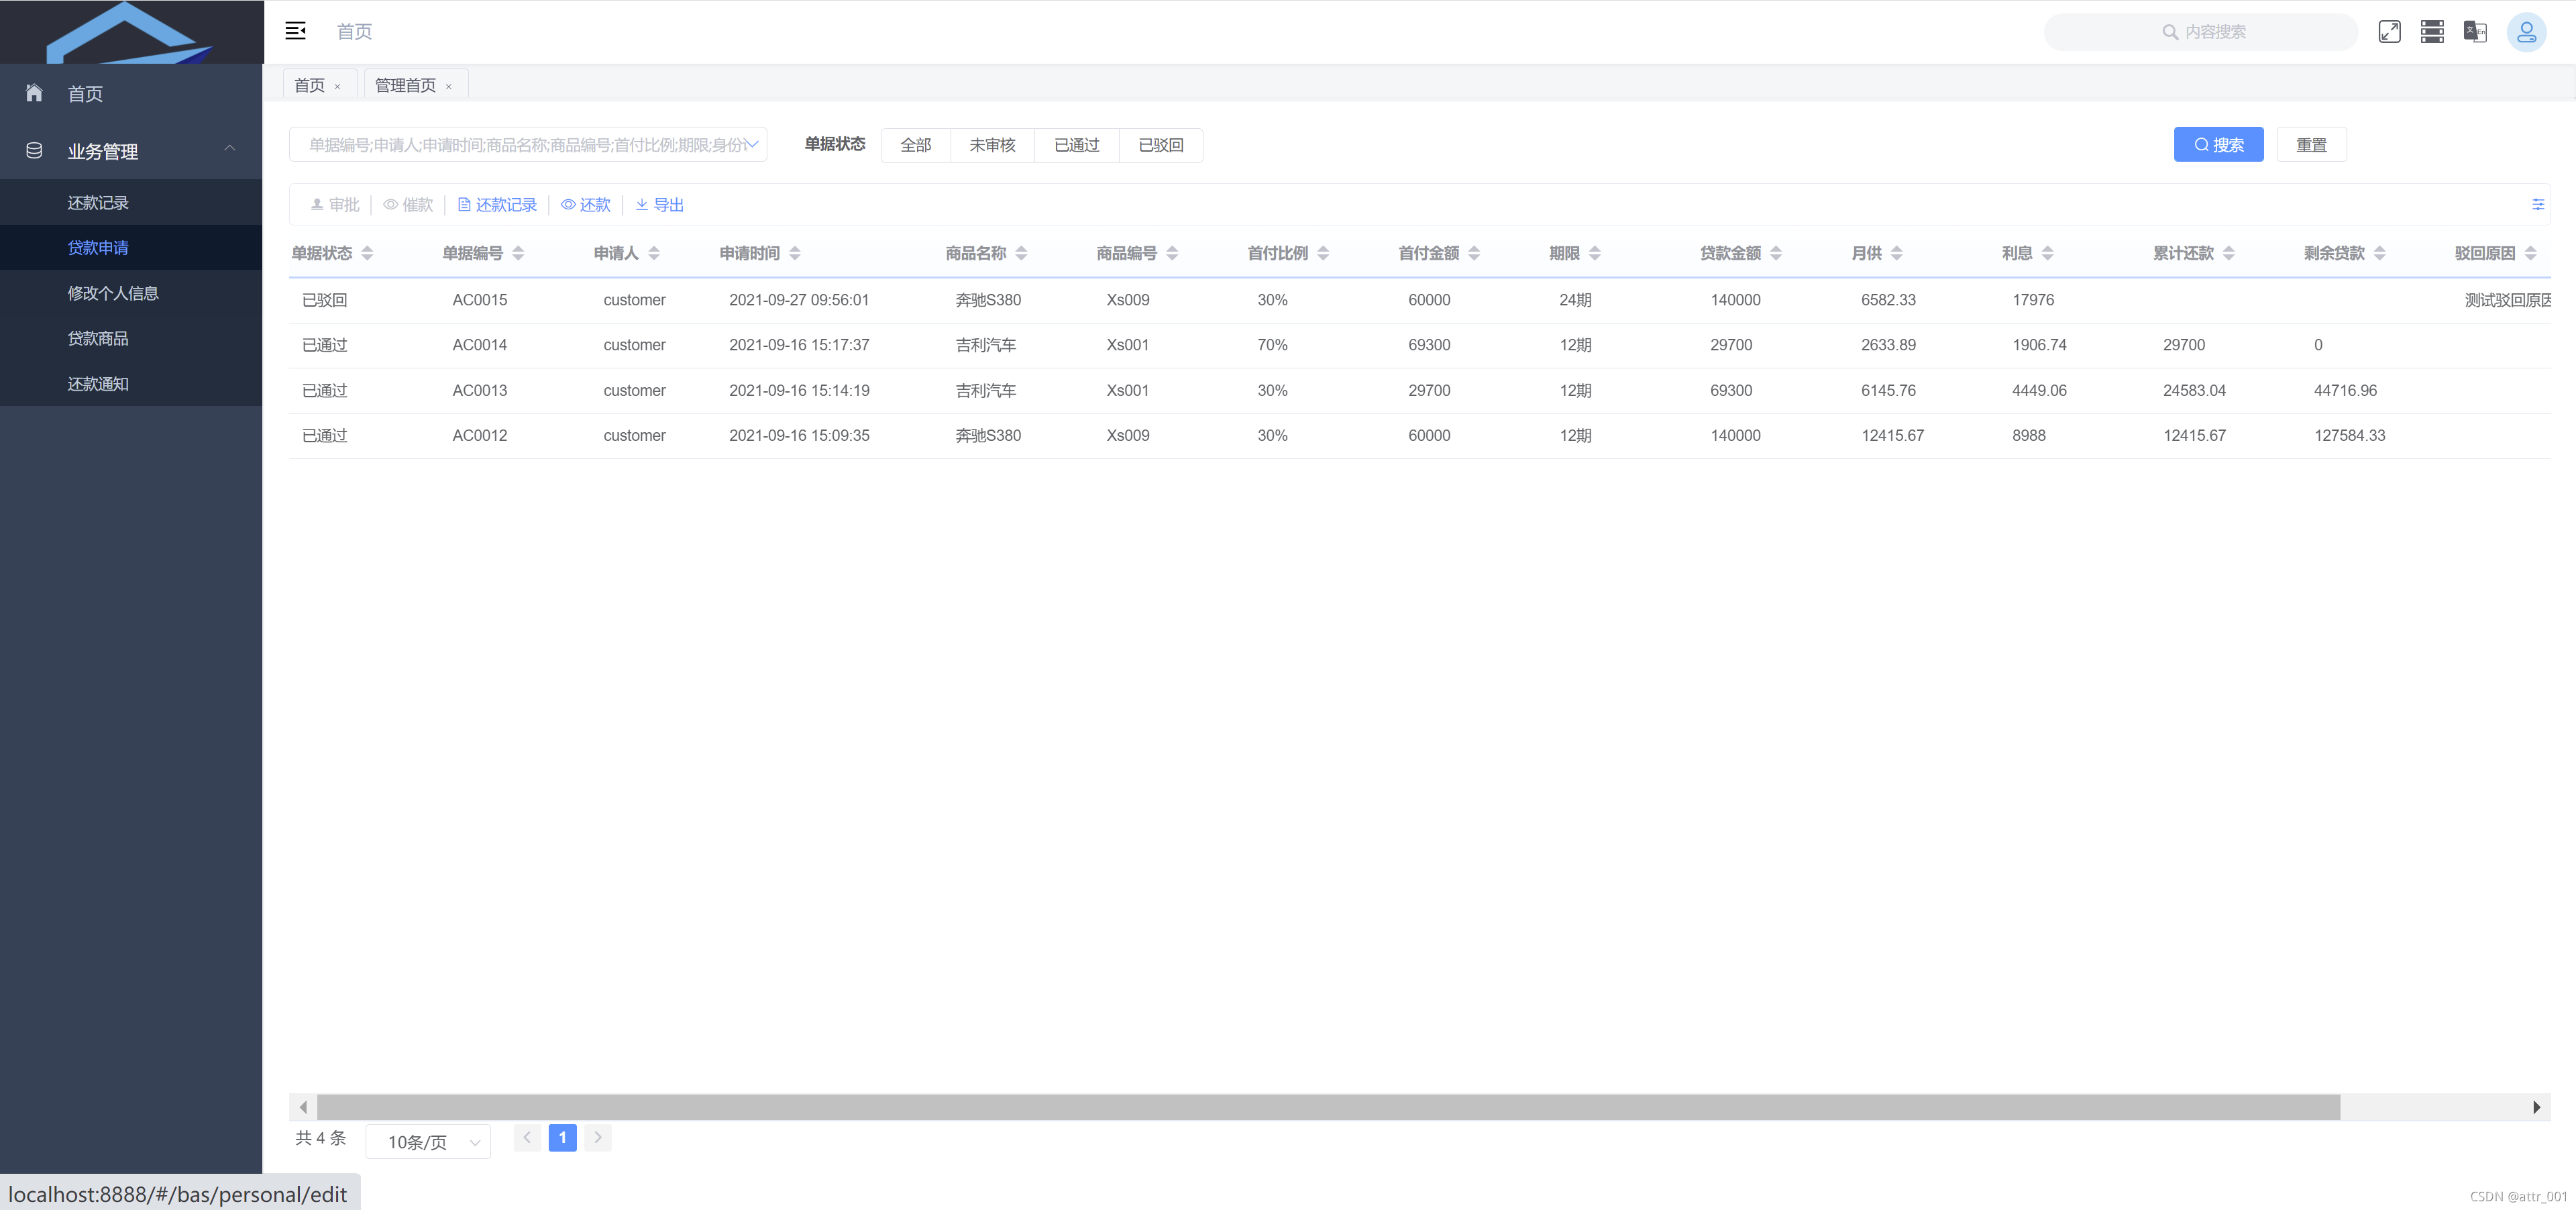This screenshot has width=2576, height=1210.
Task: Click the horizontal table scrollbar
Action: [x=1327, y=1107]
